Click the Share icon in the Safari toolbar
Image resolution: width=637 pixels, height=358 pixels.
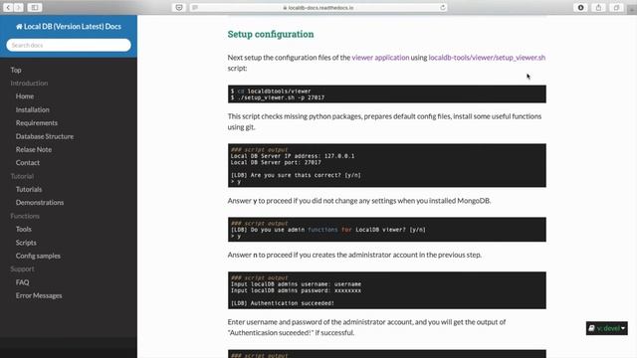598,7
